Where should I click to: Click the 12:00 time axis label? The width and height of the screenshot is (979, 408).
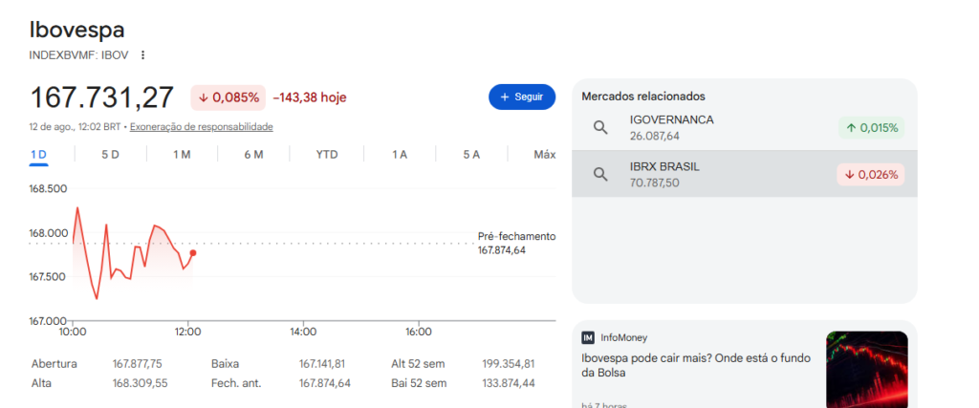point(187,332)
